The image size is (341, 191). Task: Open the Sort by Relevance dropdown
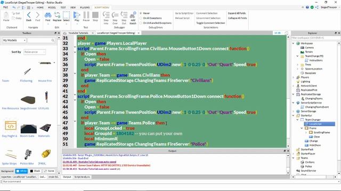(34, 52)
